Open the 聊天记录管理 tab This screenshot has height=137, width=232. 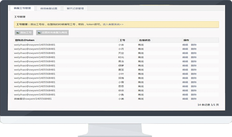click(75, 8)
